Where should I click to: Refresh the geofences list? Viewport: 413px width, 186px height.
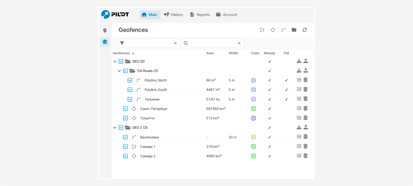pos(305,30)
